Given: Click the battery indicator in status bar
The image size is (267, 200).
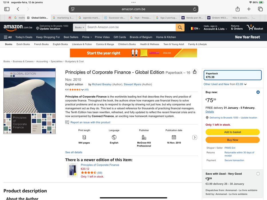Looking at the screenshot, I should pyautogui.click(x=261, y=2).
